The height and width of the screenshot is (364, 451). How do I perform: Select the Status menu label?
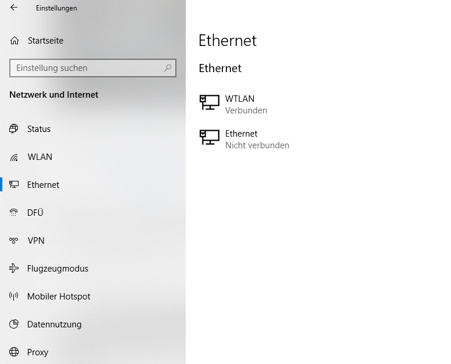(x=39, y=129)
